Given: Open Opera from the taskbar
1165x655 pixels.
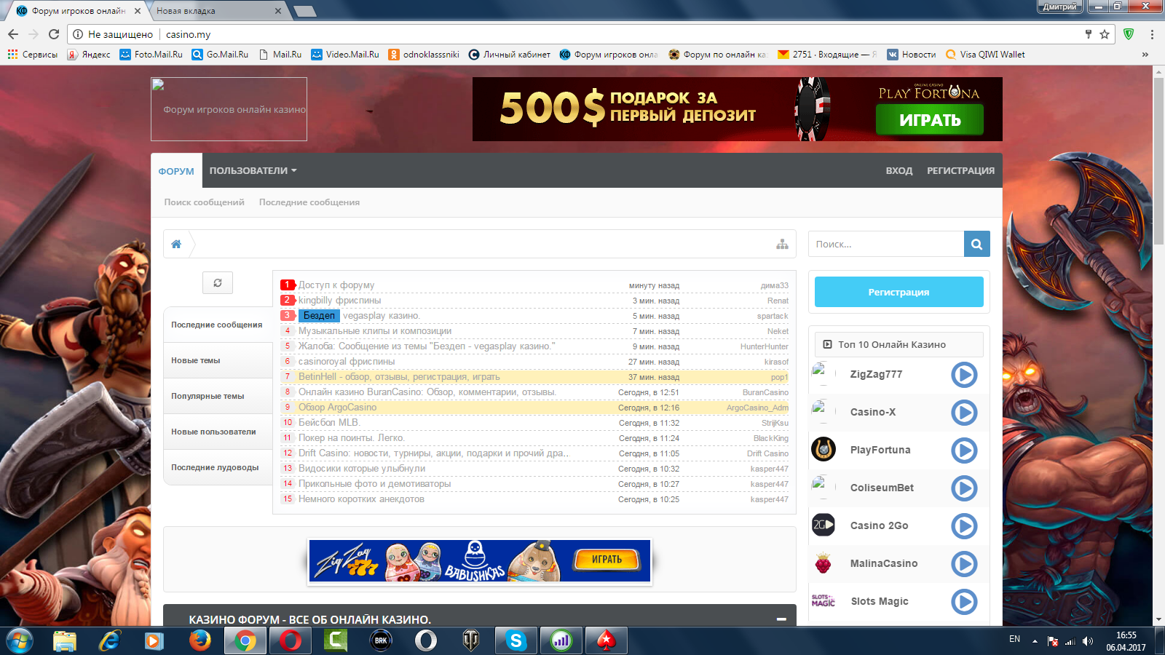Looking at the screenshot, I should [291, 640].
